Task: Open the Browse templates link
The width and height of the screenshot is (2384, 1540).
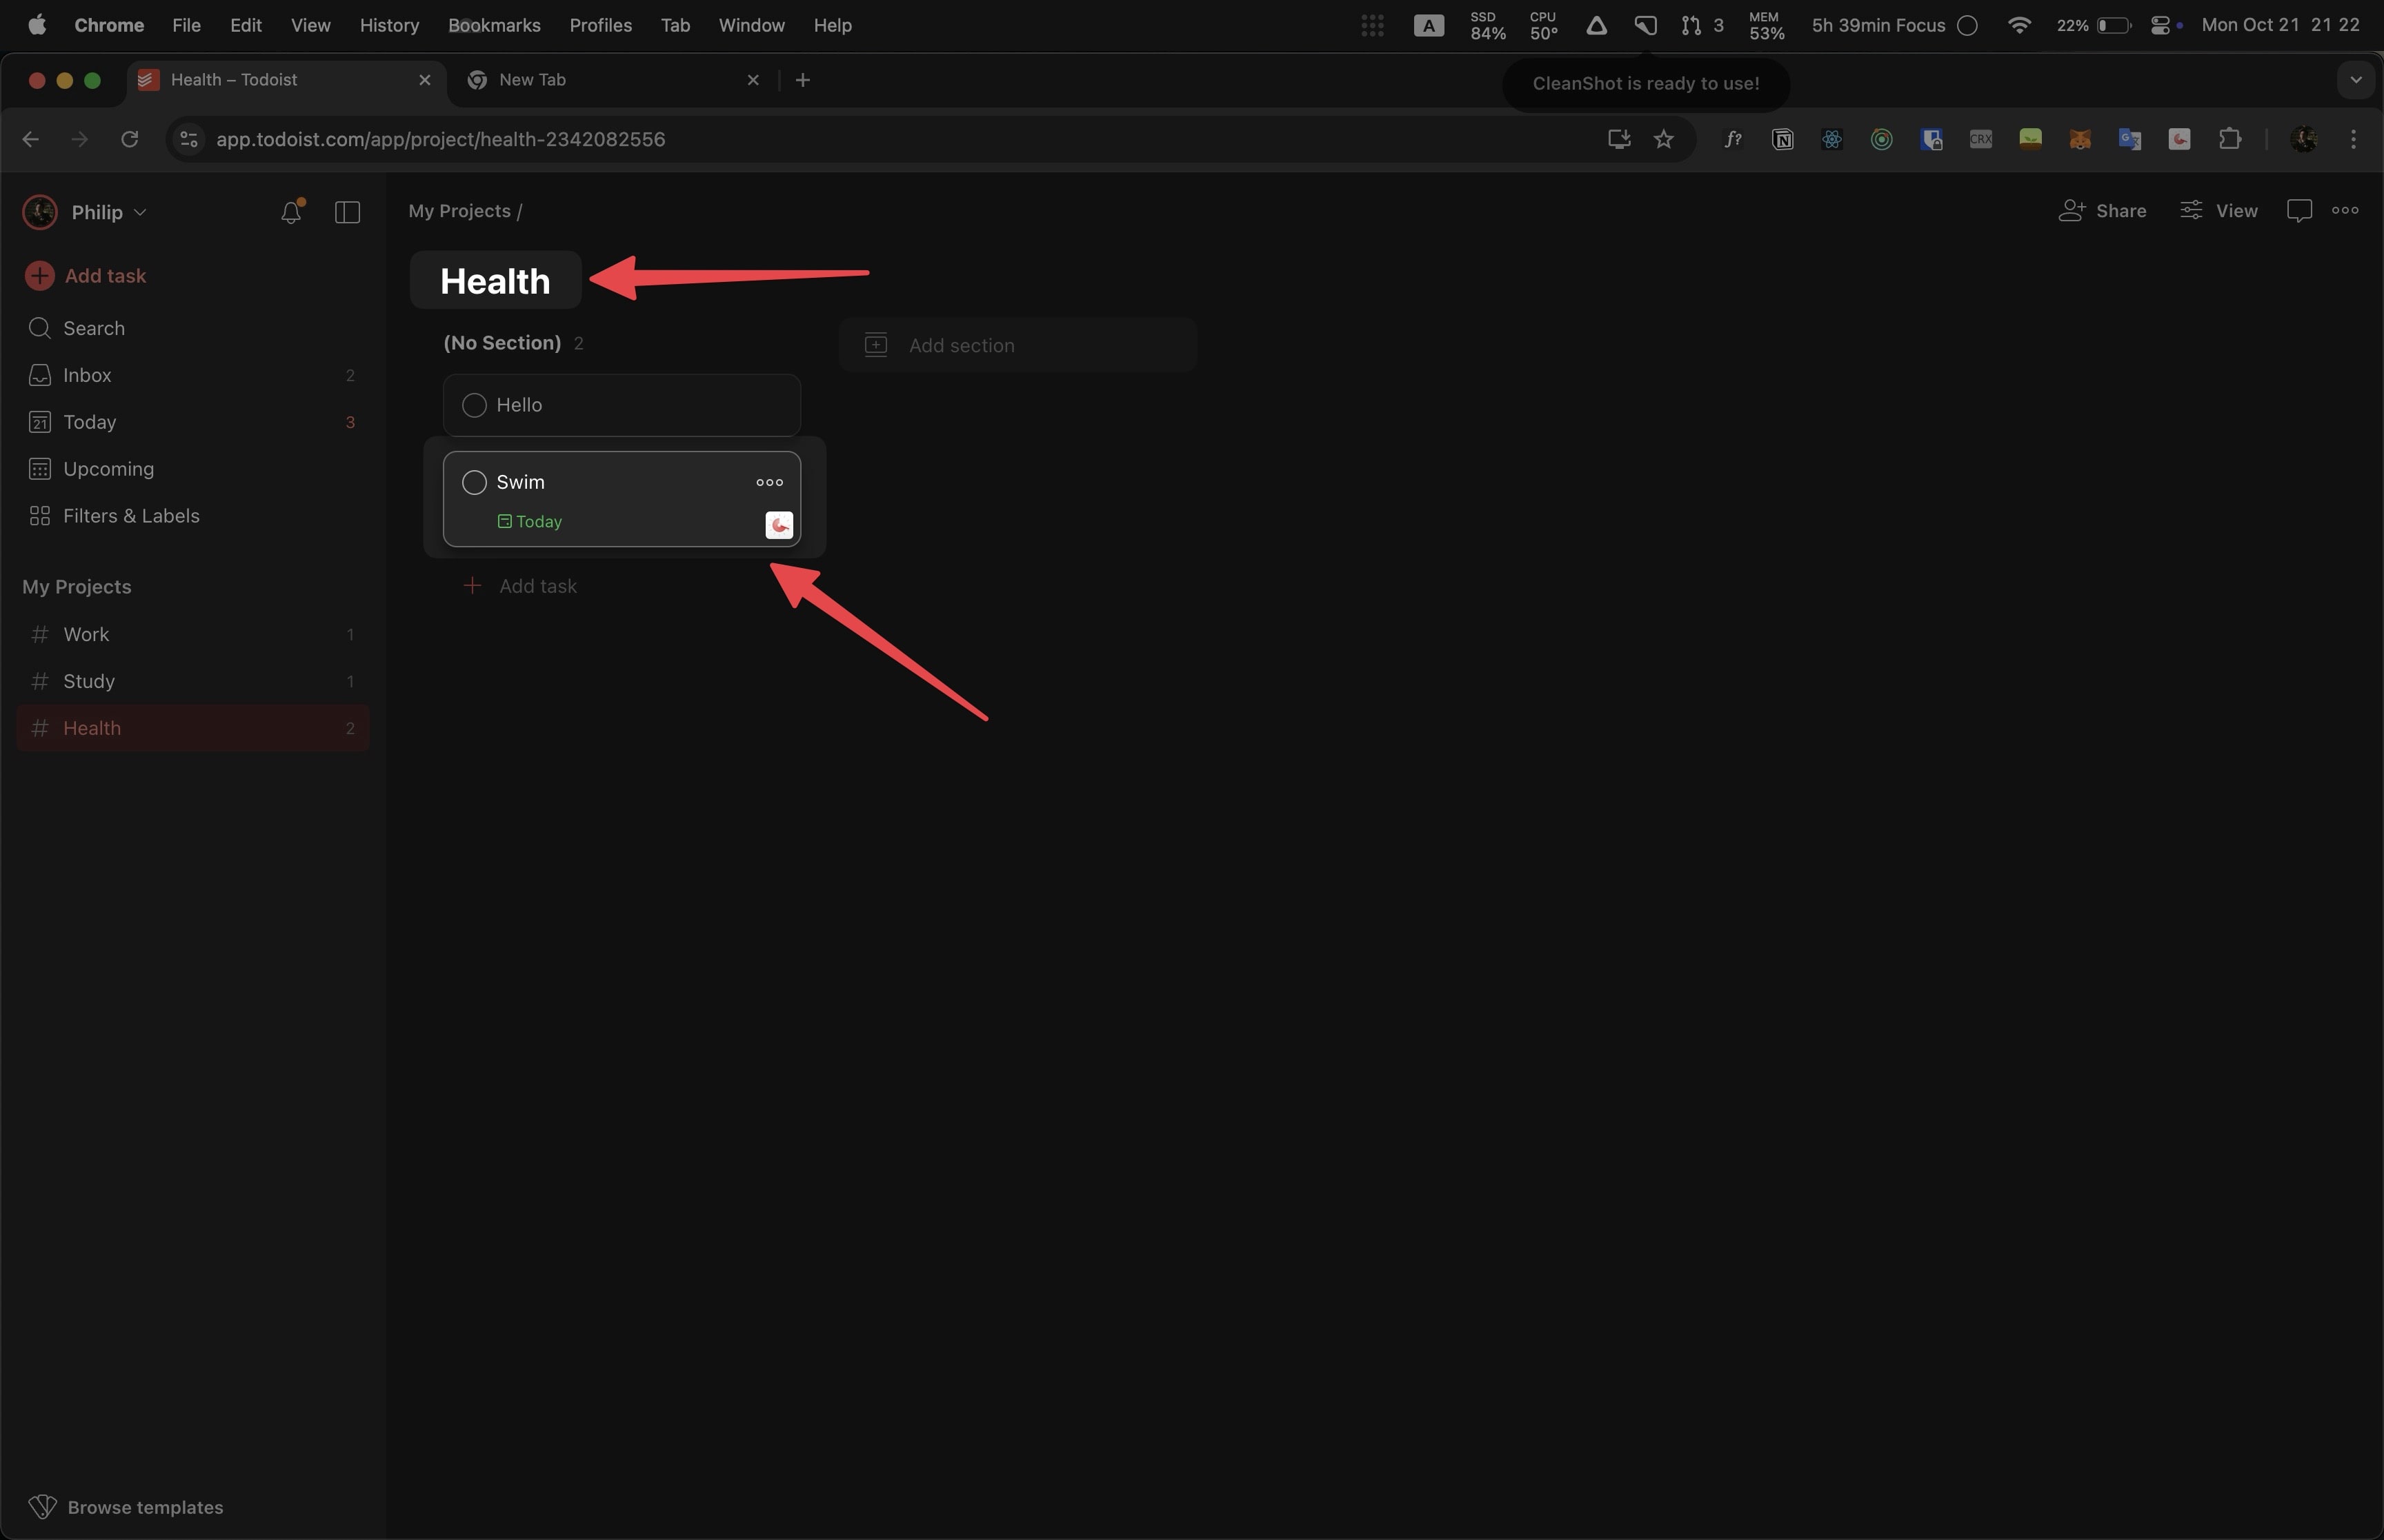Action: tap(144, 1507)
